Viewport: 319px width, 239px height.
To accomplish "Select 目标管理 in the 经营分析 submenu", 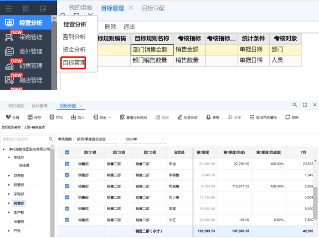I will click(x=74, y=62).
